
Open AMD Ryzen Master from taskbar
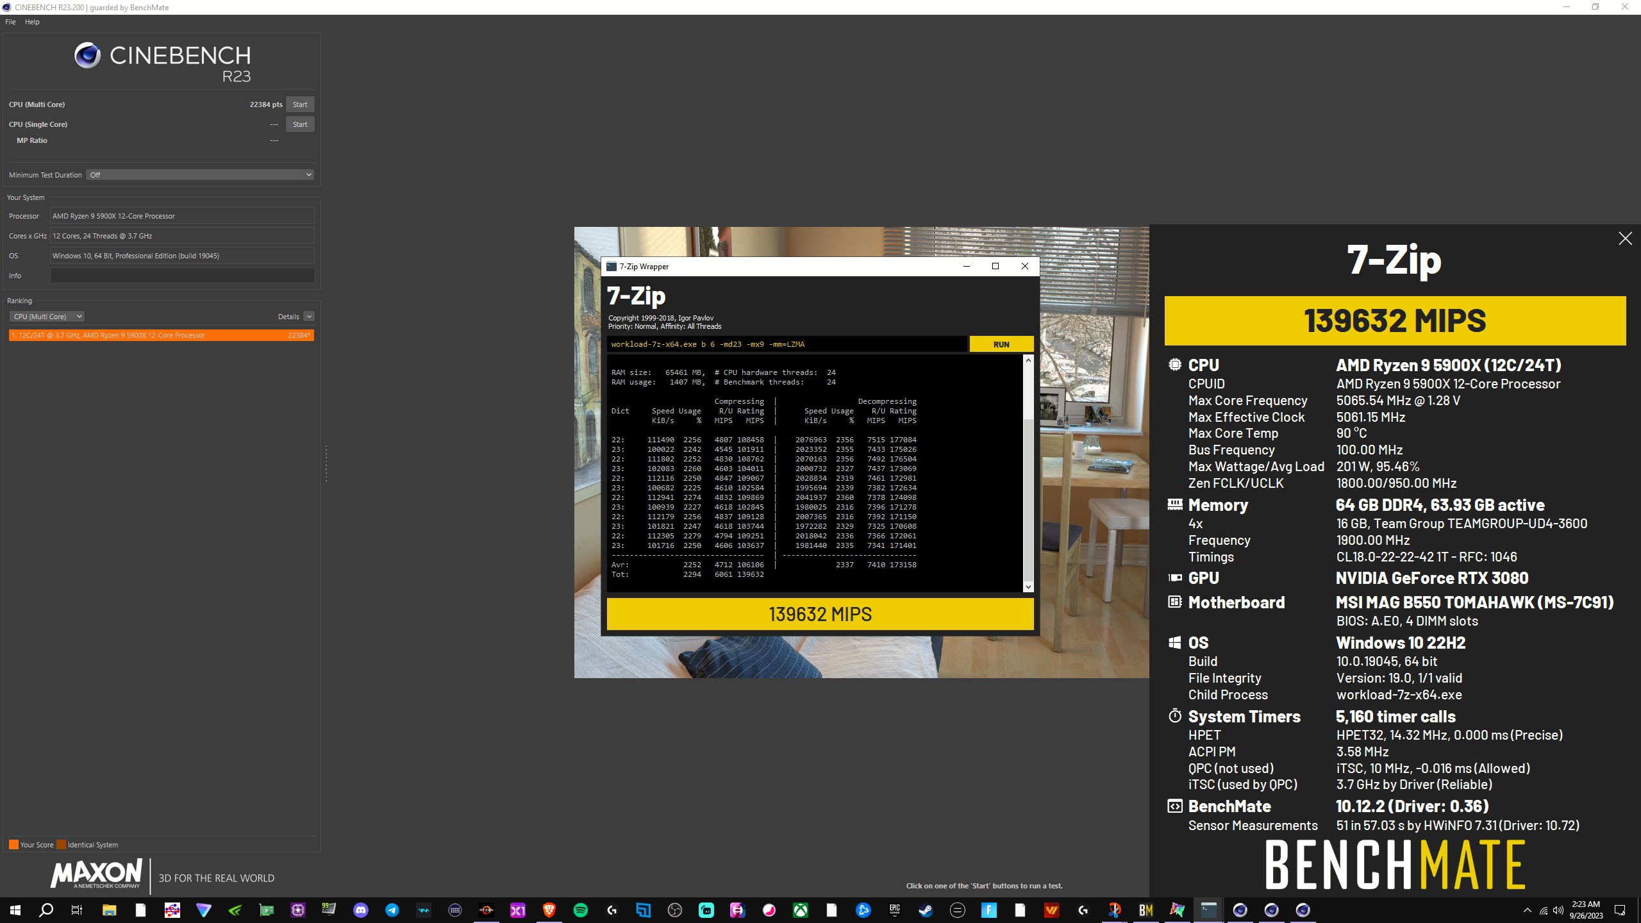(487, 910)
